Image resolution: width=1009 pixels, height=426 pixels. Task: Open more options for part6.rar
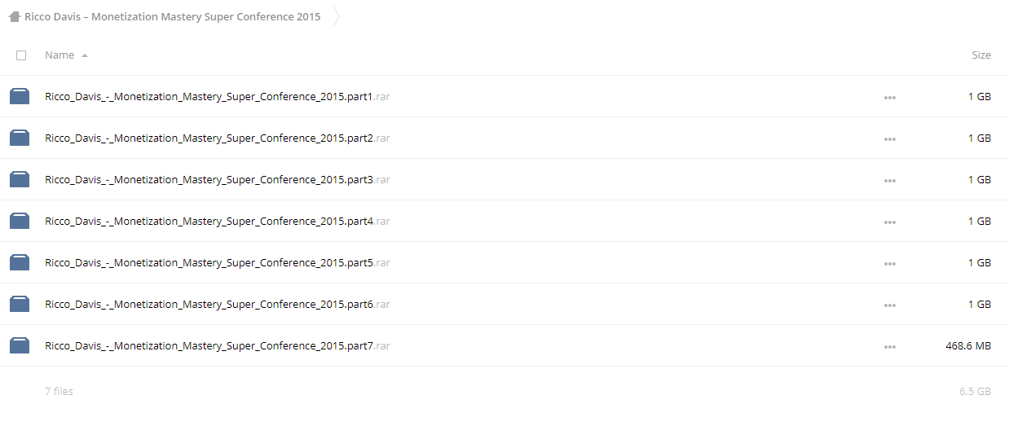pos(889,305)
